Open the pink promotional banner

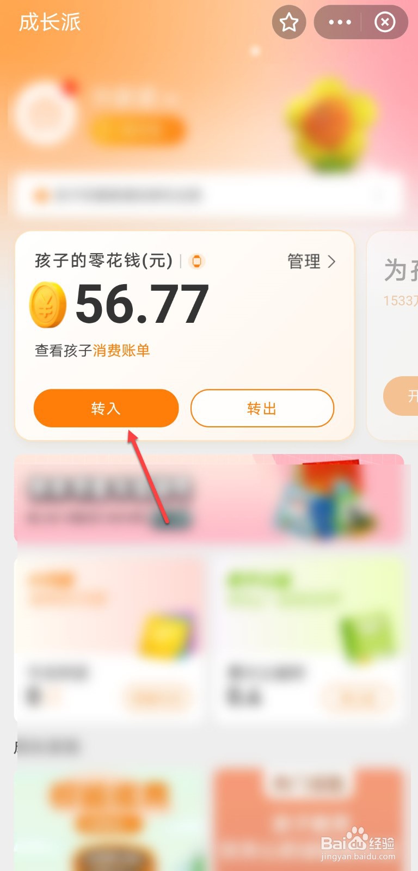[209, 498]
